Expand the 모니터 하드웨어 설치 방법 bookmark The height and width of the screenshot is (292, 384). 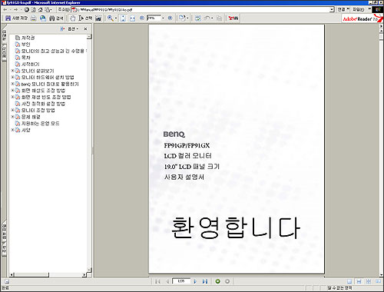(12, 77)
